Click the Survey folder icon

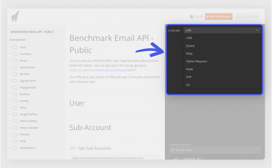click(x=15, y=101)
